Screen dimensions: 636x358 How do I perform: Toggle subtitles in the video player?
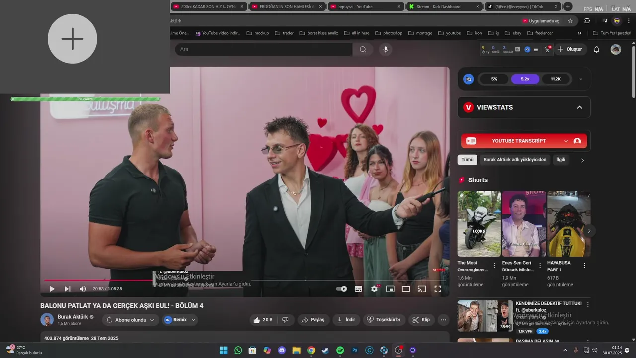358,289
